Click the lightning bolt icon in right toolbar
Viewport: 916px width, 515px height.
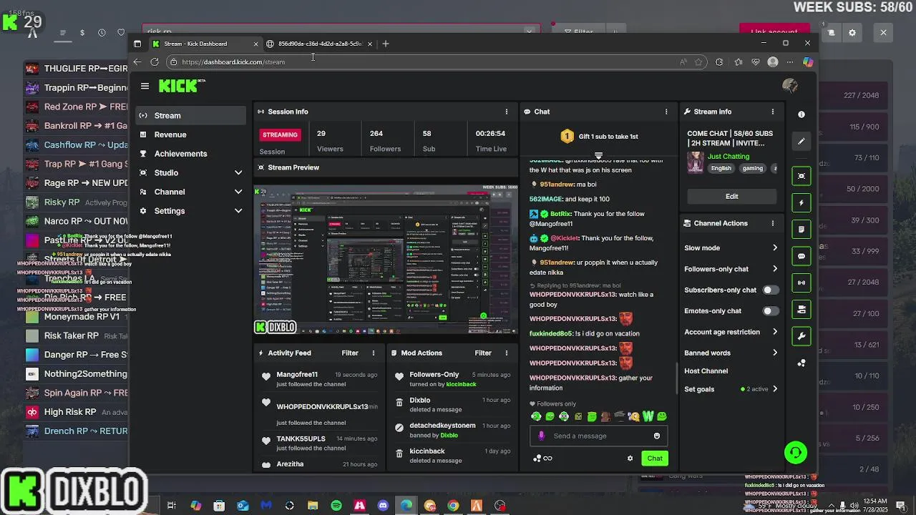point(801,203)
